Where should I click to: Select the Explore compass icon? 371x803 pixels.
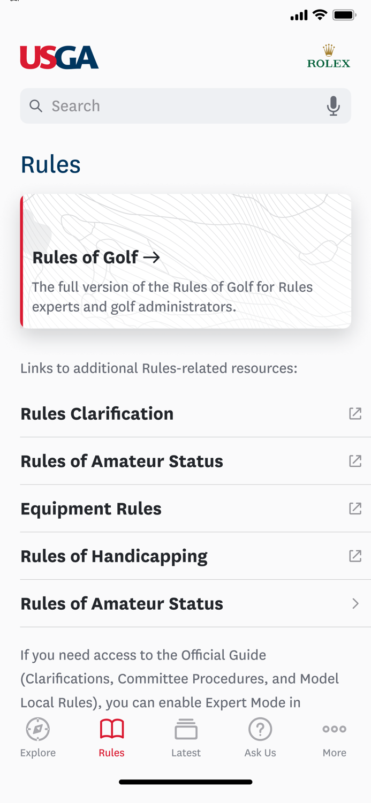37,729
